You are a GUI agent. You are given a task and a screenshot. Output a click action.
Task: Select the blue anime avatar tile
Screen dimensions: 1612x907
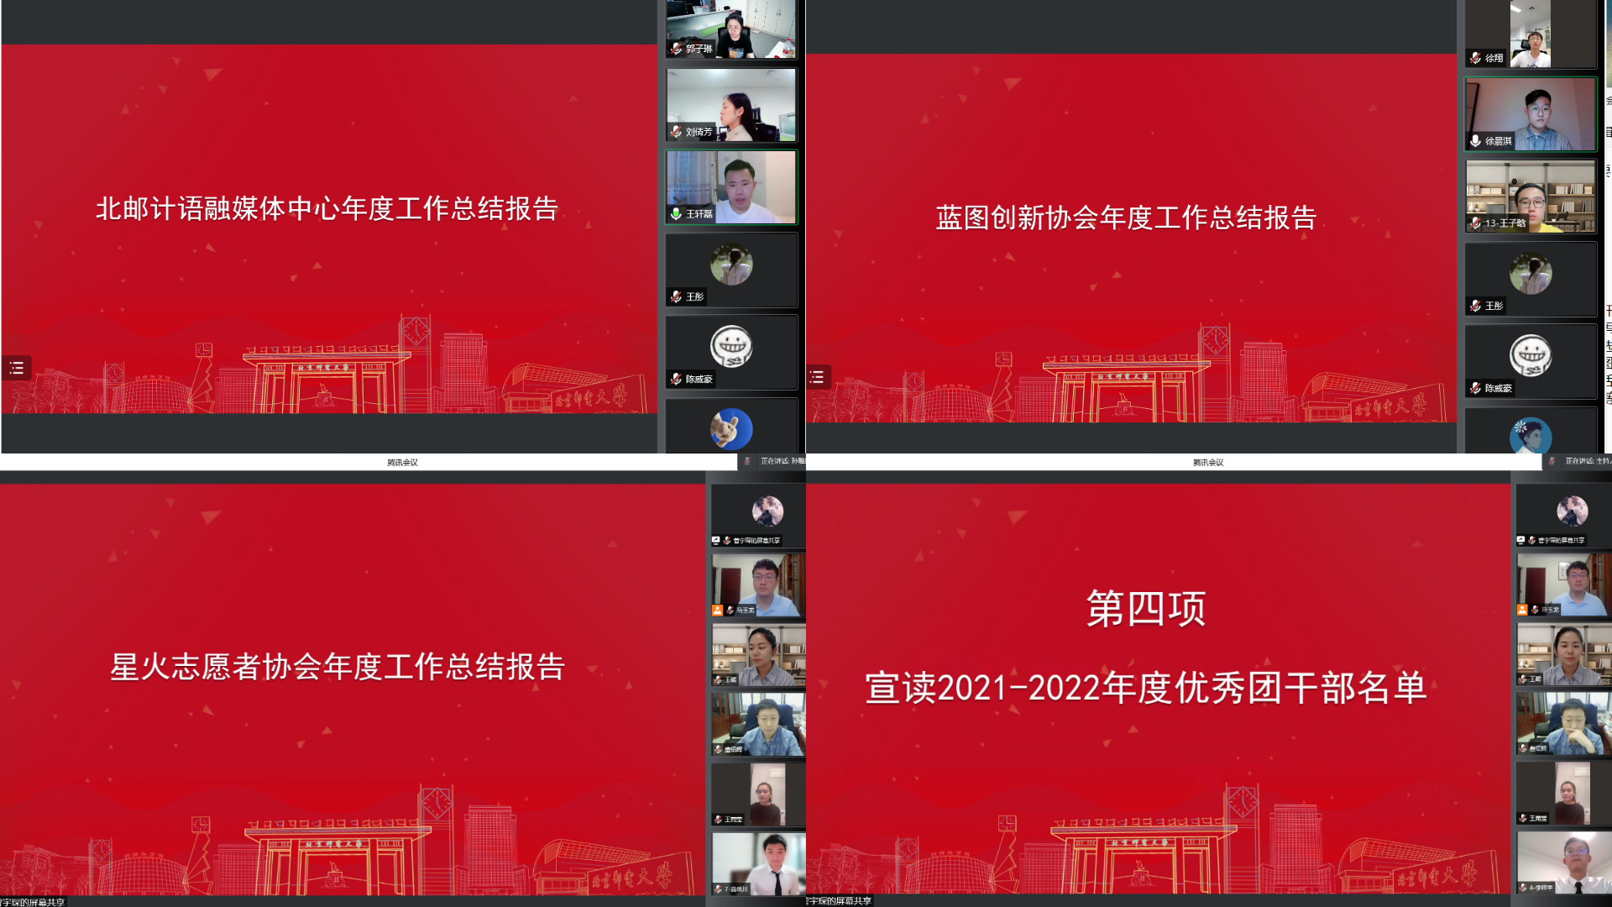coord(1531,435)
